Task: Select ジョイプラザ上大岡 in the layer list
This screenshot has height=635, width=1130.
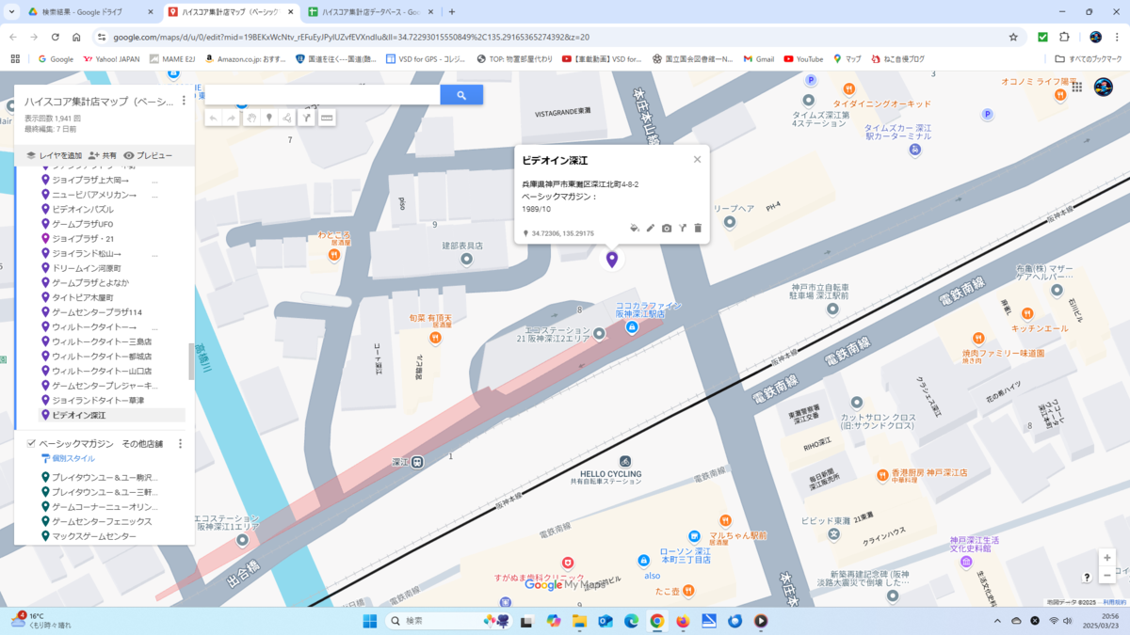Action: point(90,180)
